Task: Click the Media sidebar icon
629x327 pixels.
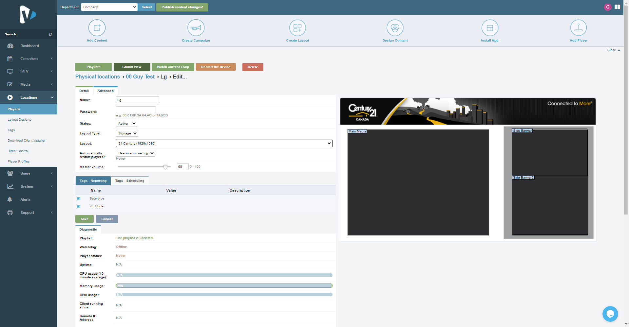Action: (10, 84)
